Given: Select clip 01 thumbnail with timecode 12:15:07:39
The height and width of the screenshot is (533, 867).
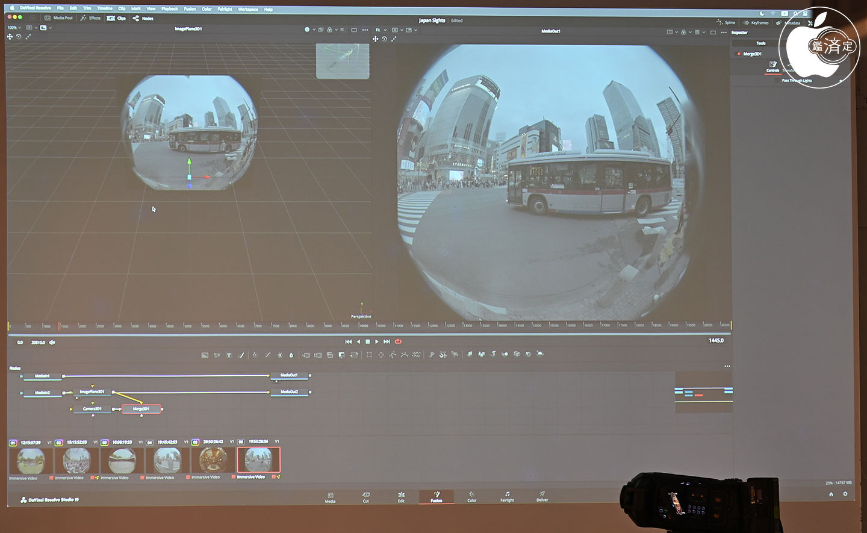Looking at the screenshot, I should click(x=30, y=461).
